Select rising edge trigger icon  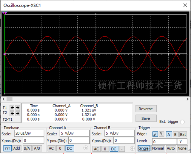tap(155, 134)
